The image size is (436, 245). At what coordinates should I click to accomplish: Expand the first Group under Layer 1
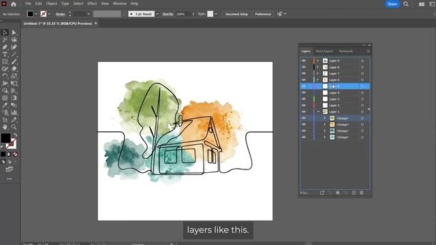click(324, 118)
